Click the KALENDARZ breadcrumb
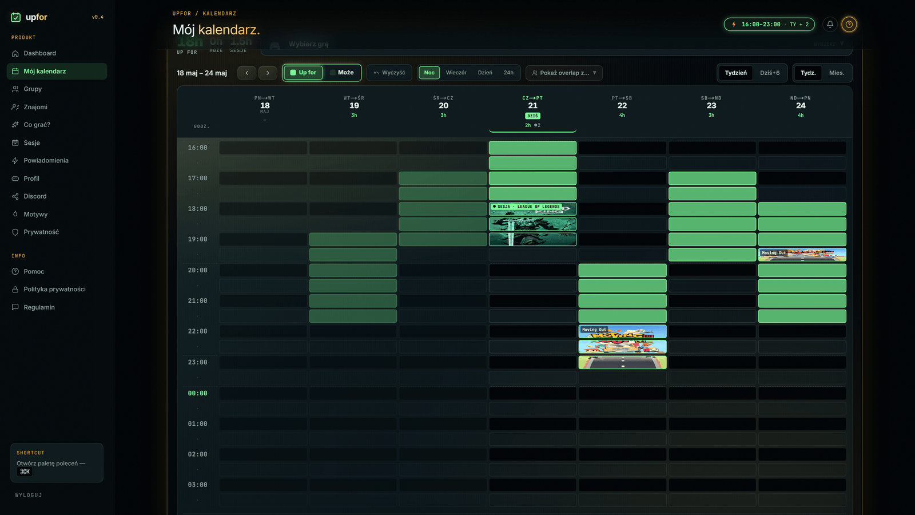Image resolution: width=915 pixels, height=515 pixels. click(220, 14)
